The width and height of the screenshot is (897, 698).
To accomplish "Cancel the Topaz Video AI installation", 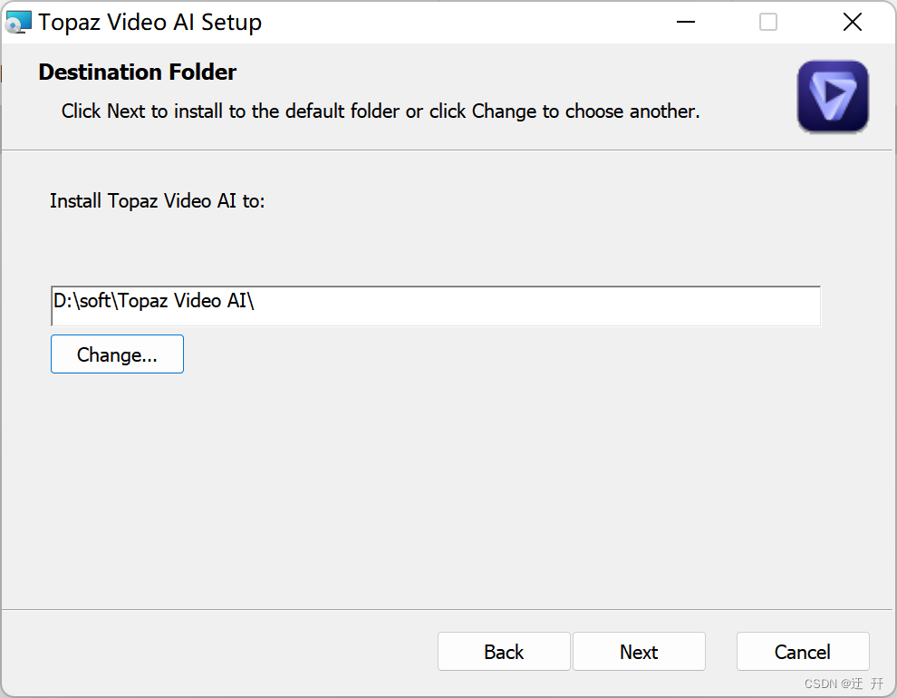I will pos(803,651).
